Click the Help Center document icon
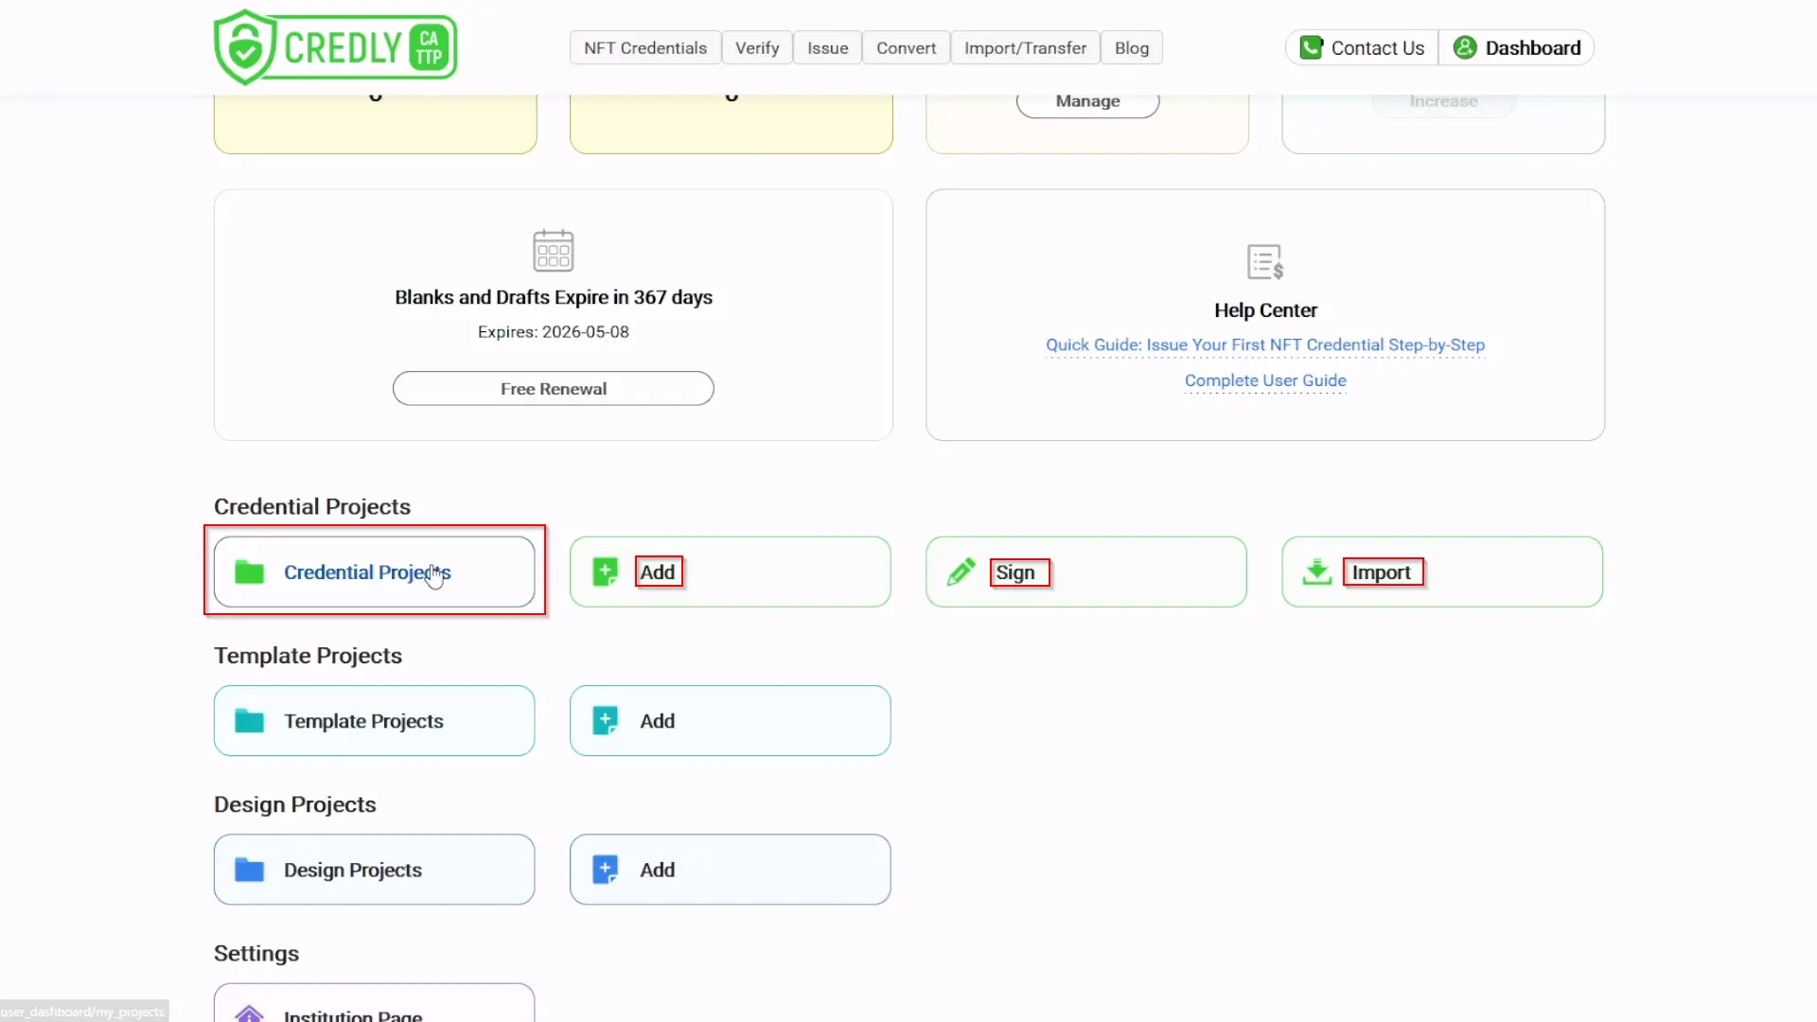1817x1022 pixels. point(1265,262)
